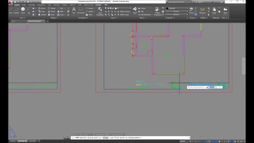
Task: Activate the Copy command in Modify
Action: (42, 12)
